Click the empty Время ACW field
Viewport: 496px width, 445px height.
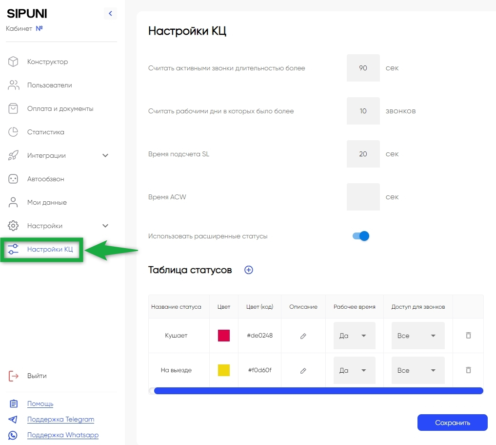(363, 197)
